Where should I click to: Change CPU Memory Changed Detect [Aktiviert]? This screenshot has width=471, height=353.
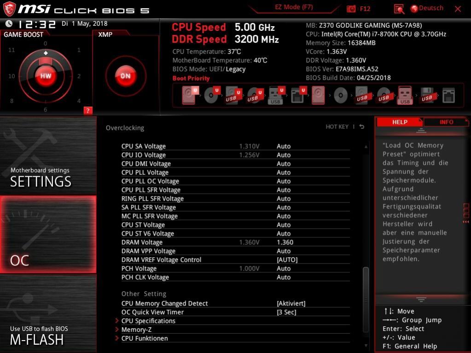[x=291, y=303]
